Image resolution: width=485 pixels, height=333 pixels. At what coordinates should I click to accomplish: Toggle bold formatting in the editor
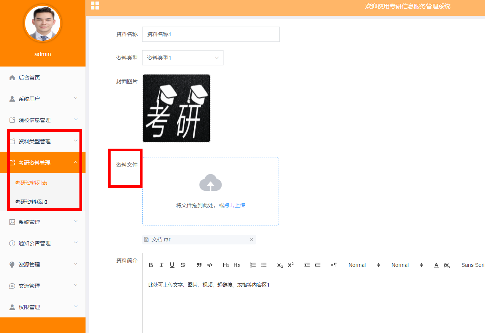pos(151,265)
